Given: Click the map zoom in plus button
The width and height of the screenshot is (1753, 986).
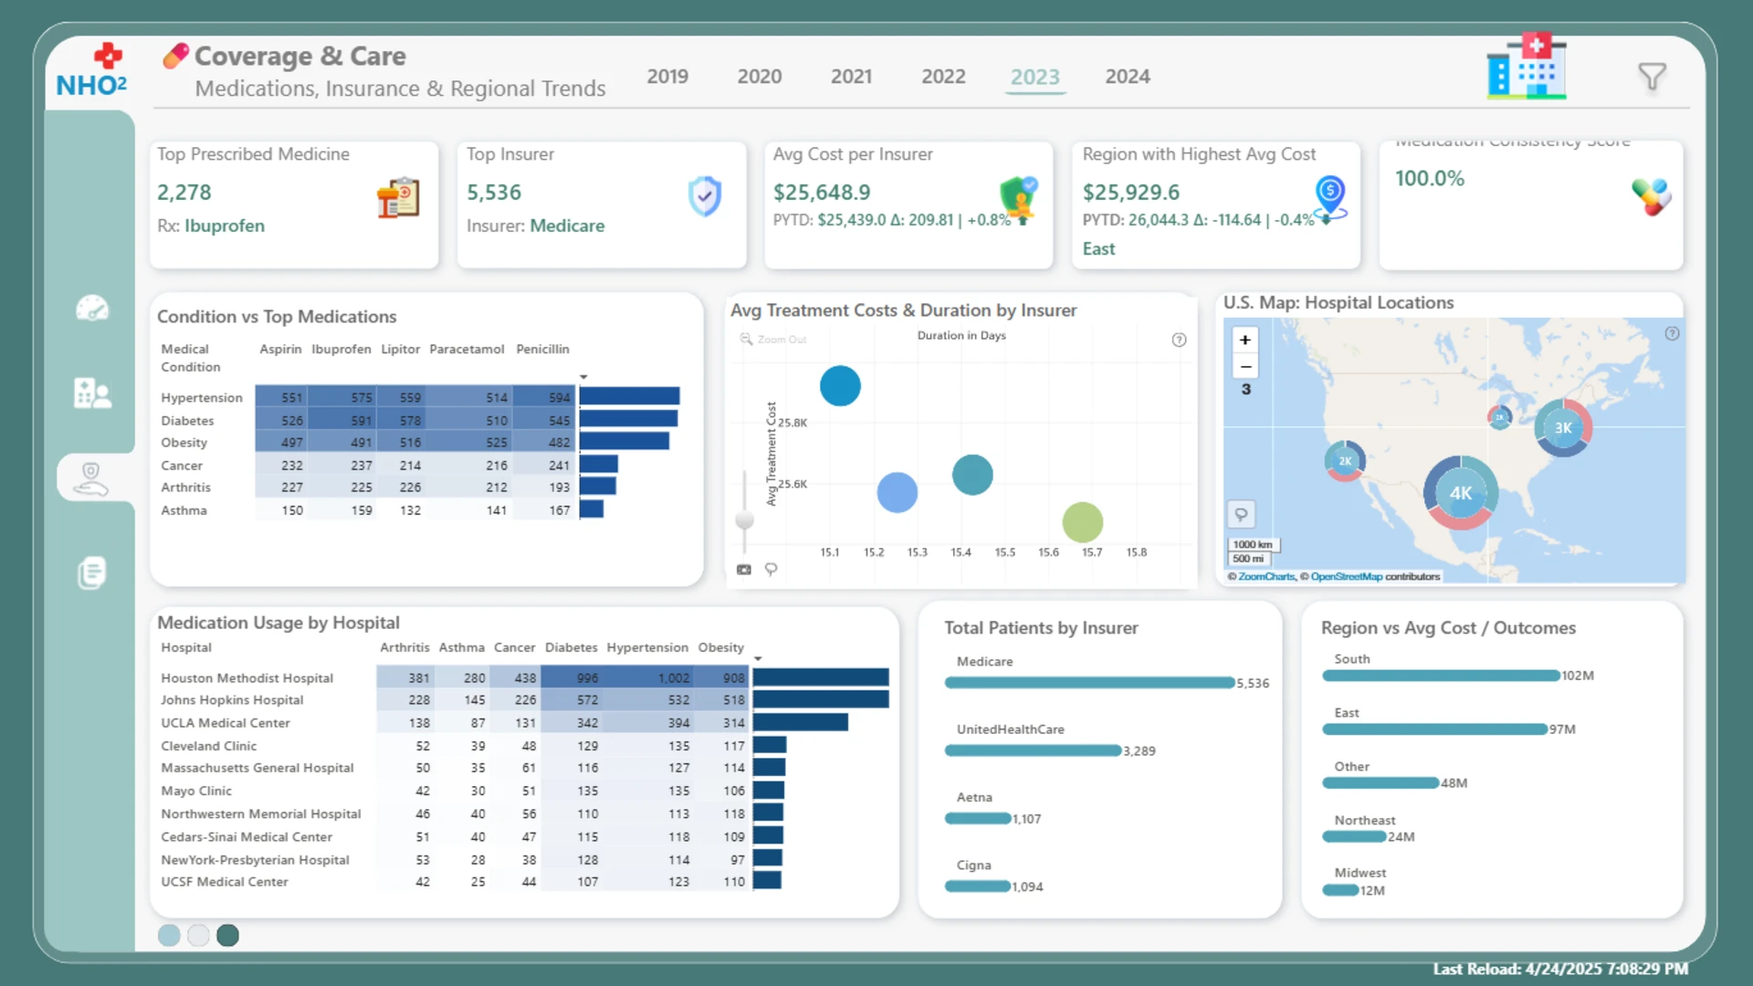Looking at the screenshot, I should click(1245, 340).
